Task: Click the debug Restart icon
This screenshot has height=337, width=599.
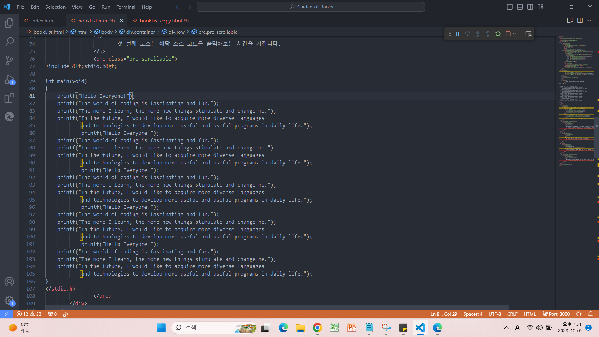Action: point(498,34)
